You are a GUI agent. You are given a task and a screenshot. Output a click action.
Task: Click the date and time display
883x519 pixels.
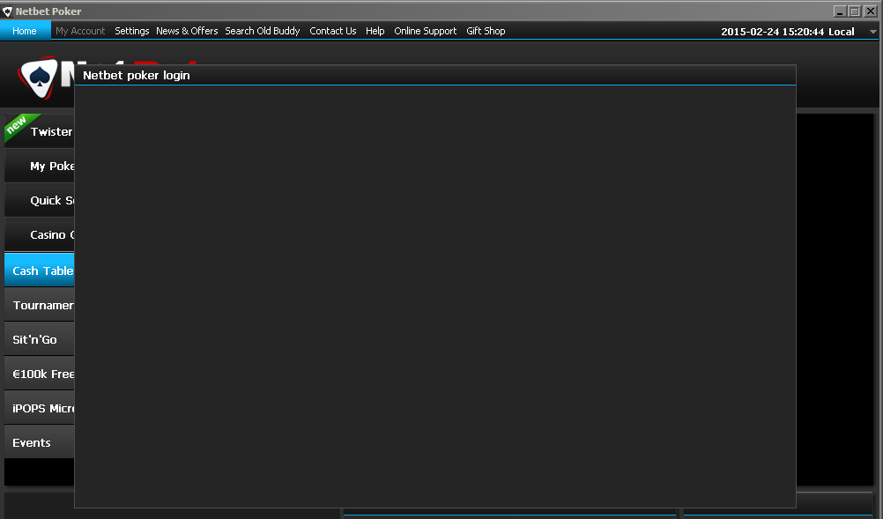787,32
